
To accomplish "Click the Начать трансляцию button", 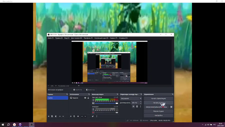I will point(158,98).
